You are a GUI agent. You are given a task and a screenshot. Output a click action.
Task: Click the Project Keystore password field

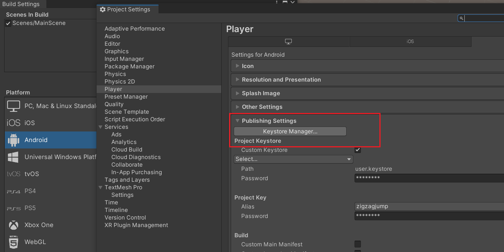tap(429, 178)
